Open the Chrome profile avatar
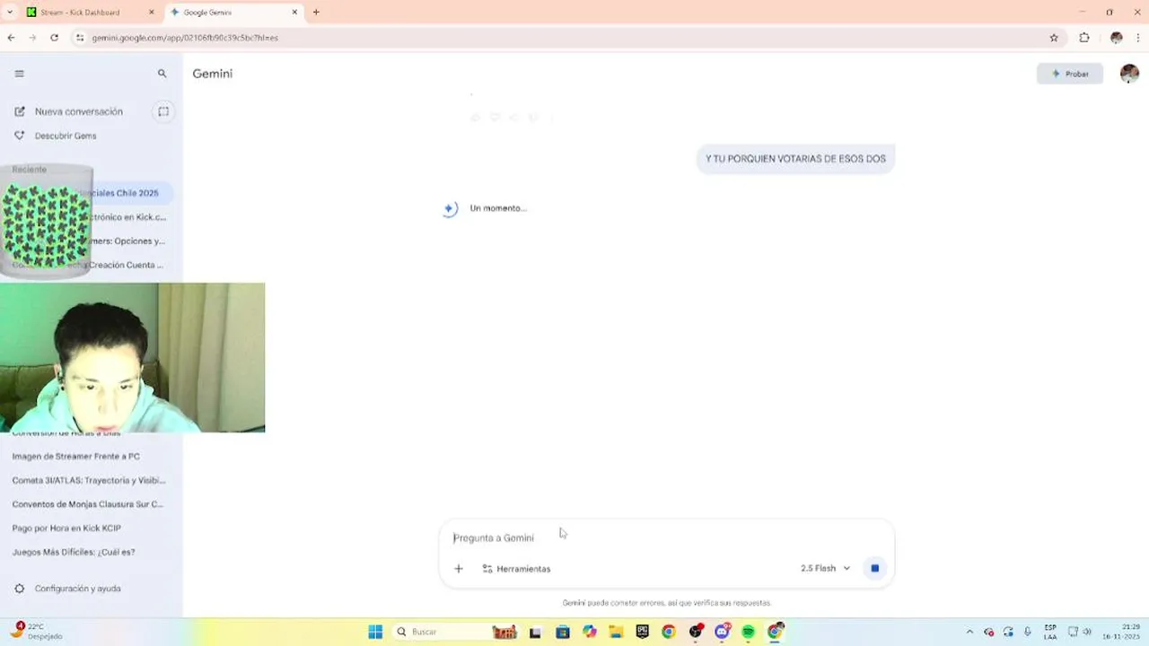 [x=1117, y=38]
